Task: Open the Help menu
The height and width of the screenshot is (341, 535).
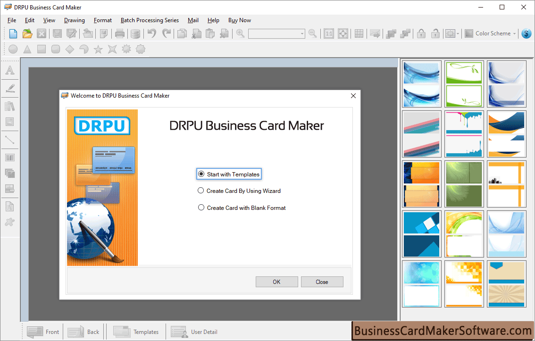Action: point(213,20)
